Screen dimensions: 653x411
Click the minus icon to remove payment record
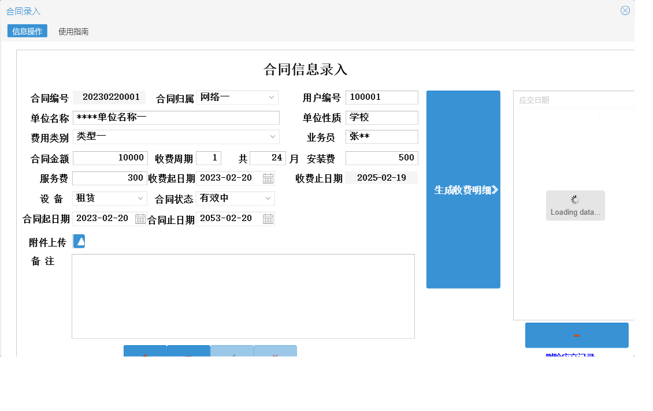(576, 335)
